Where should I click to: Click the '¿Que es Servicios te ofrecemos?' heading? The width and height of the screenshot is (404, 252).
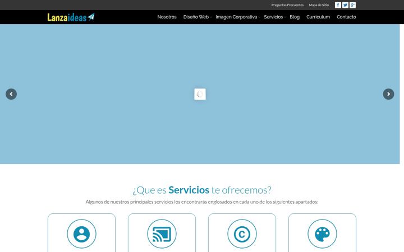coord(202,190)
